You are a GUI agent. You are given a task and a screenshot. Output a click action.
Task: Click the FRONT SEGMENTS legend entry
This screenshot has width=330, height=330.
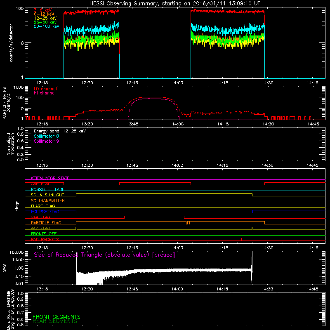[x=57, y=317]
